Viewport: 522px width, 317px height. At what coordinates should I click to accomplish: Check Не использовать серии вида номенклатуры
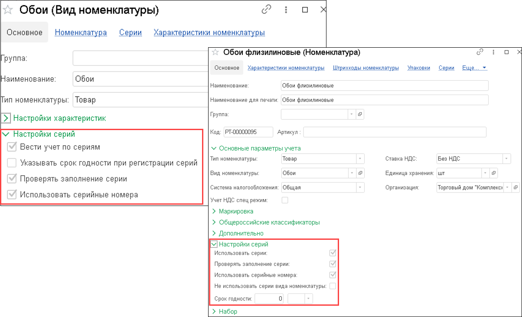333,286
